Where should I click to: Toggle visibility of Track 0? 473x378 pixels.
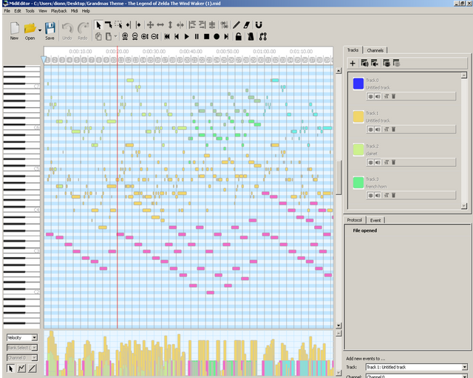click(370, 96)
